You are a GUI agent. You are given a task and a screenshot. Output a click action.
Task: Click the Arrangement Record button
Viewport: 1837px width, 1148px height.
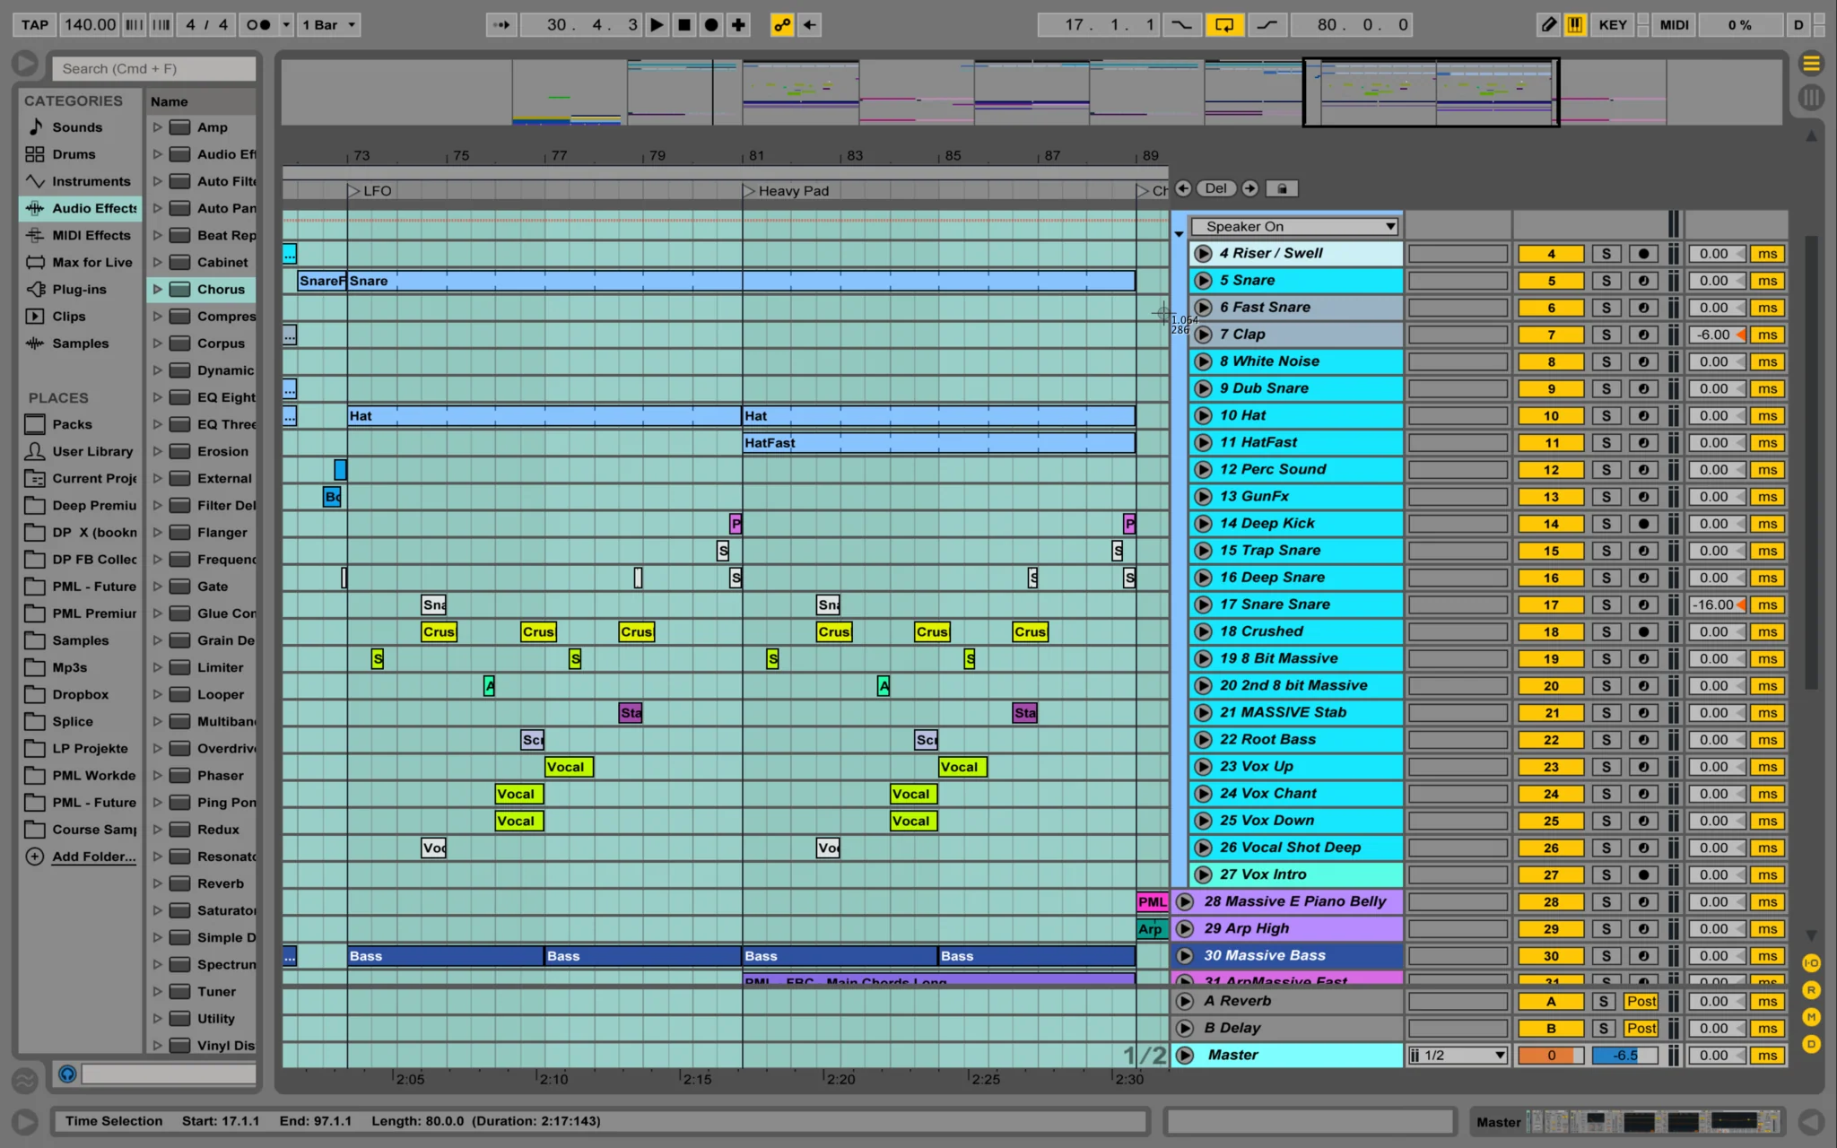[711, 25]
